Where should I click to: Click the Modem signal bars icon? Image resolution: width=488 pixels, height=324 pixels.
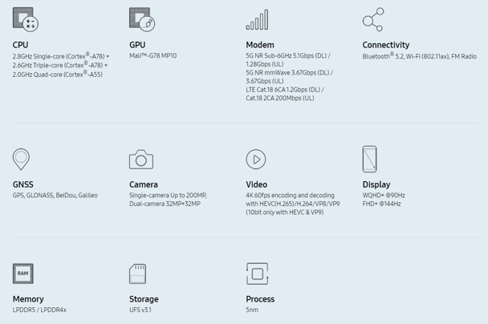click(x=257, y=20)
